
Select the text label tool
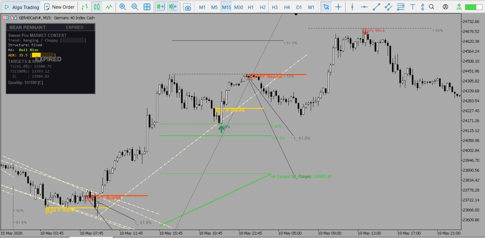(x=413, y=7)
